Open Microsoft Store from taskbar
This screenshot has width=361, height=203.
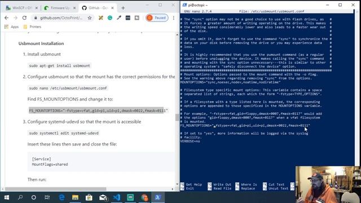point(89,197)
